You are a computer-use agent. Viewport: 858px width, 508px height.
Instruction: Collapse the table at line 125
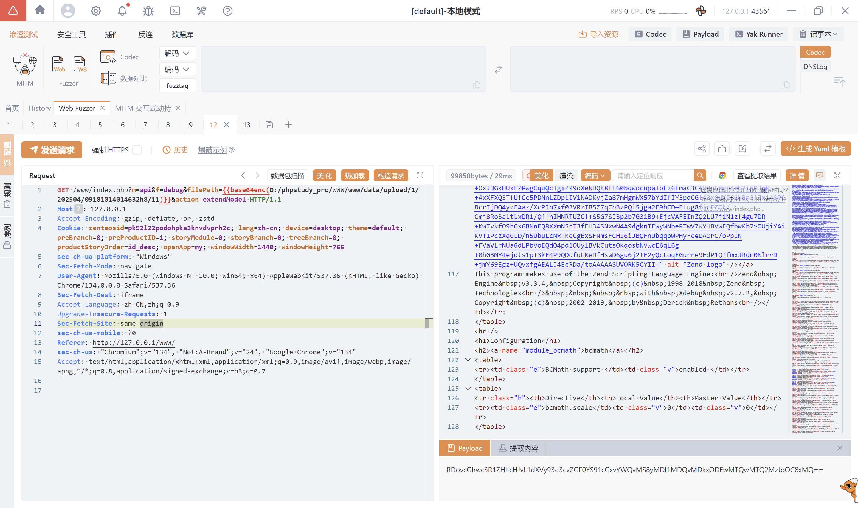[x=468, y=388]
